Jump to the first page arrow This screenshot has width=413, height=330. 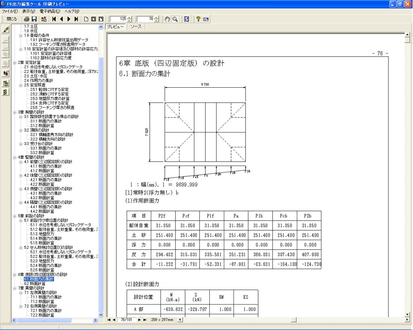coord(54,19)
